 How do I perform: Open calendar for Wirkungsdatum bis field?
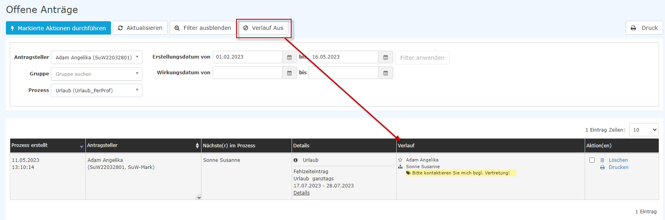pos(385,73)
